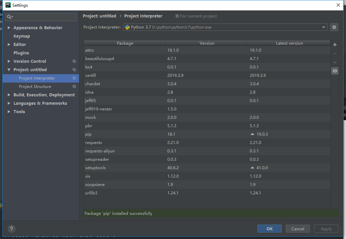Toggle the show early releases eye icon
Screen dimensions: 346x239
335,71
